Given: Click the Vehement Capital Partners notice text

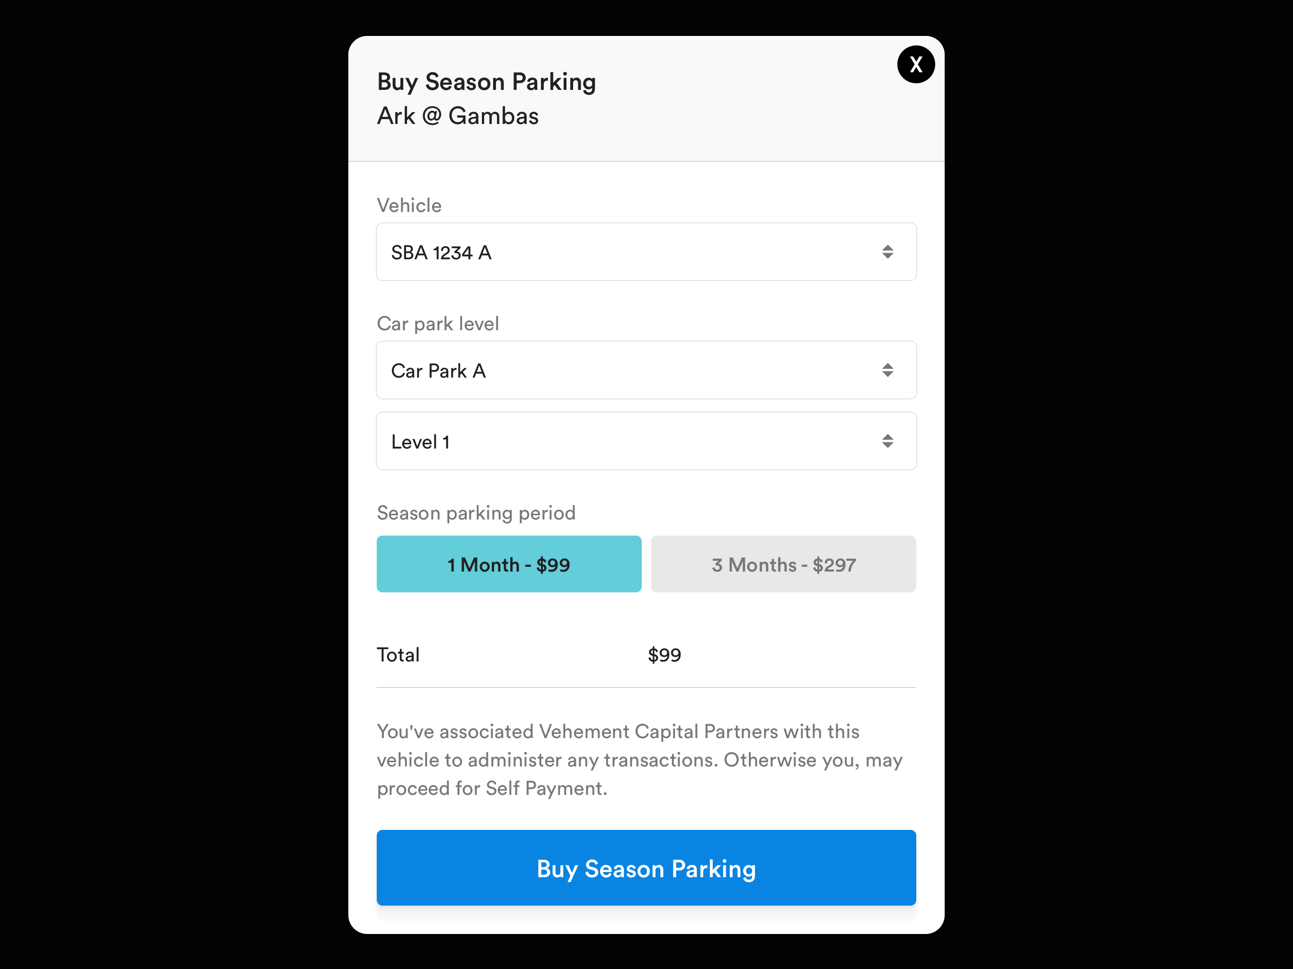Looking at the screenshot, I should tap(639, 759).
